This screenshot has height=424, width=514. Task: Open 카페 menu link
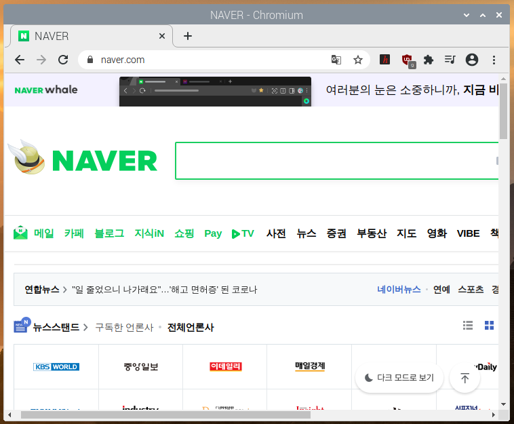pos(74,233)
